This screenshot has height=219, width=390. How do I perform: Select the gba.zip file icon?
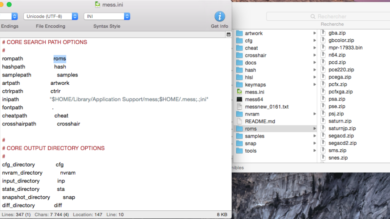click(x=324, y=33)
